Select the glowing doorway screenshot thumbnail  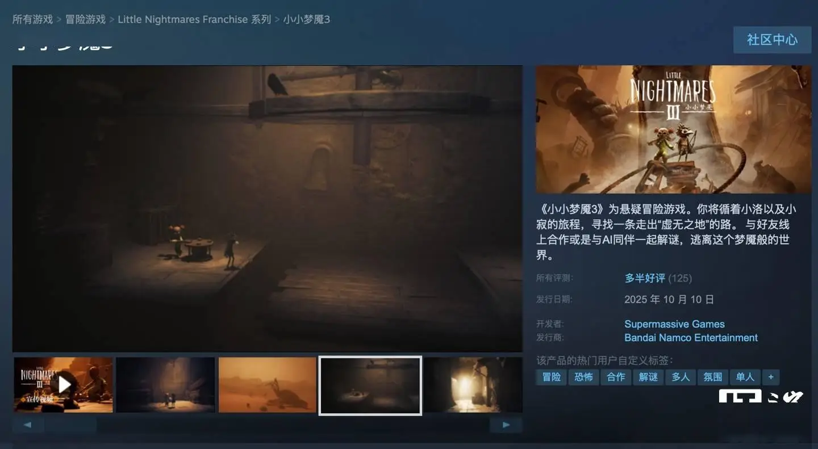[x=473, y=384]
